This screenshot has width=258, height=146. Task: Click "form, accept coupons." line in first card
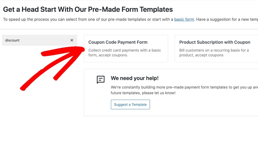pos(108,55)
